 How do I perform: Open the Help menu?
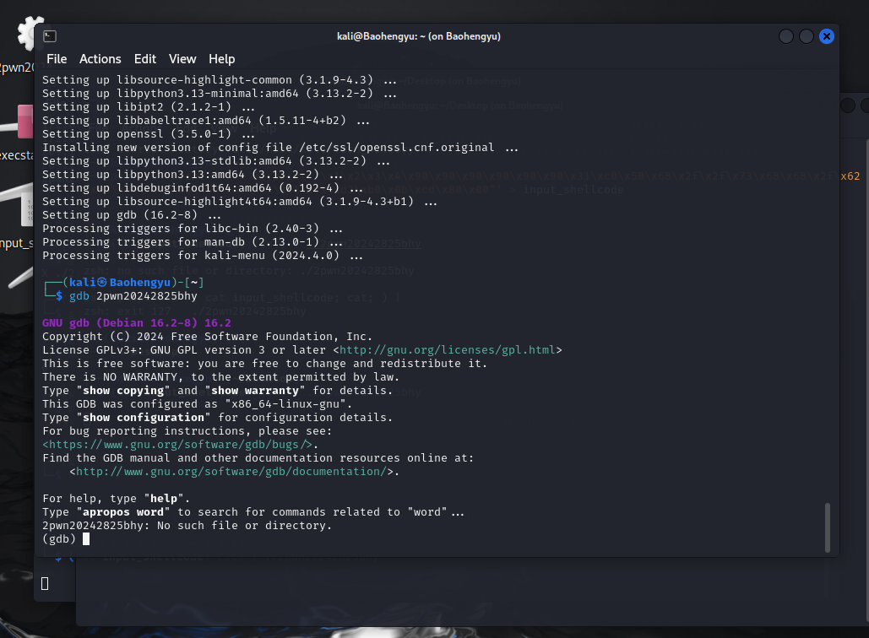(x=221, y=59)
